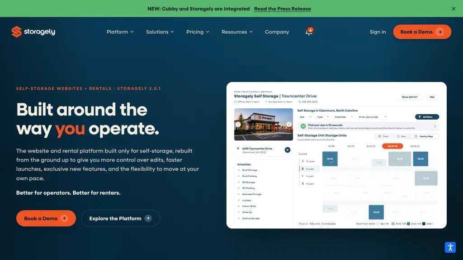Click the directions arrow beside 6255 Towncenter Drive
Viewport: 463px width, 260px height.
(287, 150)
